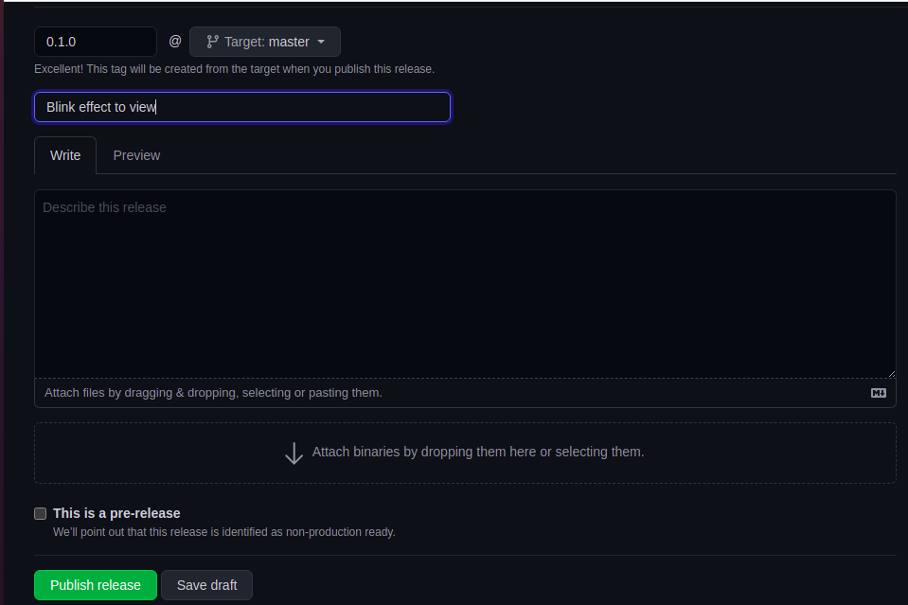Click the 'Attach binaries' drop area
This screenshot has height=605, width=908.
pyautogui.click(x=465, y=453)
